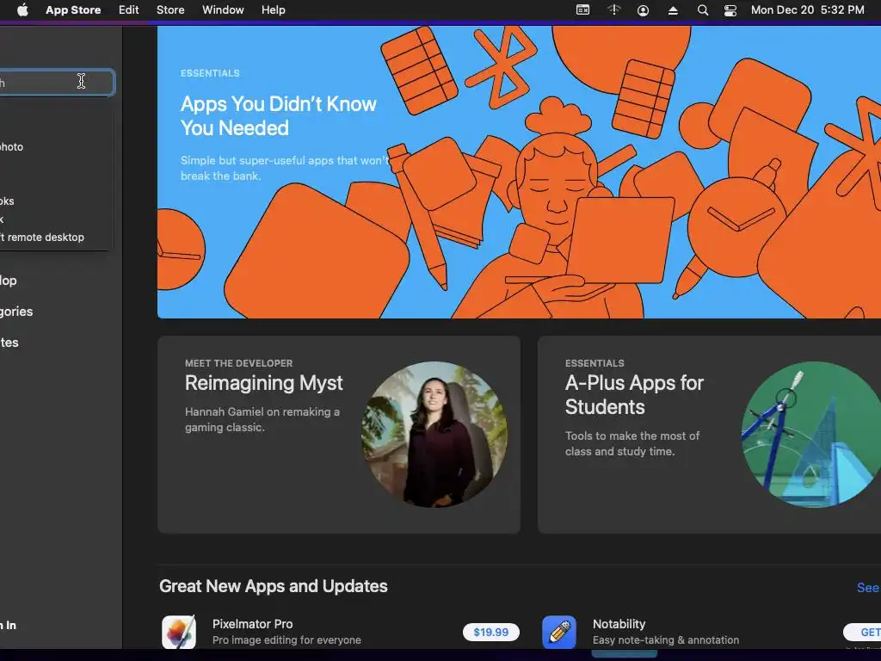Click See All for Great New Apps

pos(868,587)
